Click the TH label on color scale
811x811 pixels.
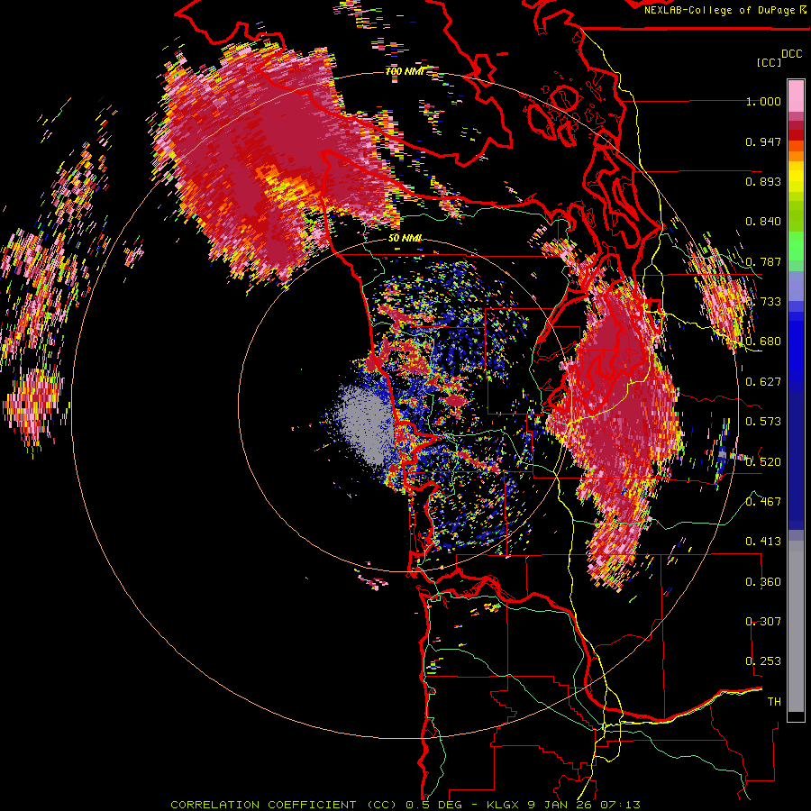(774, 702)
